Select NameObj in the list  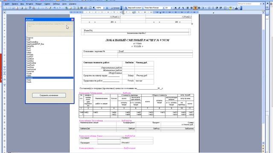(x=30, y=46)
